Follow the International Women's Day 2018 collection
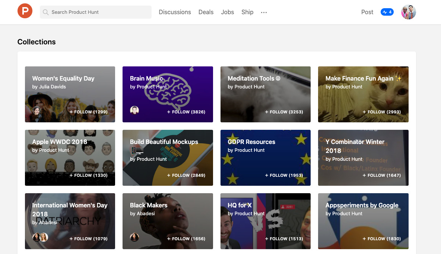The image size is (441, 254). tap(88, 238)
